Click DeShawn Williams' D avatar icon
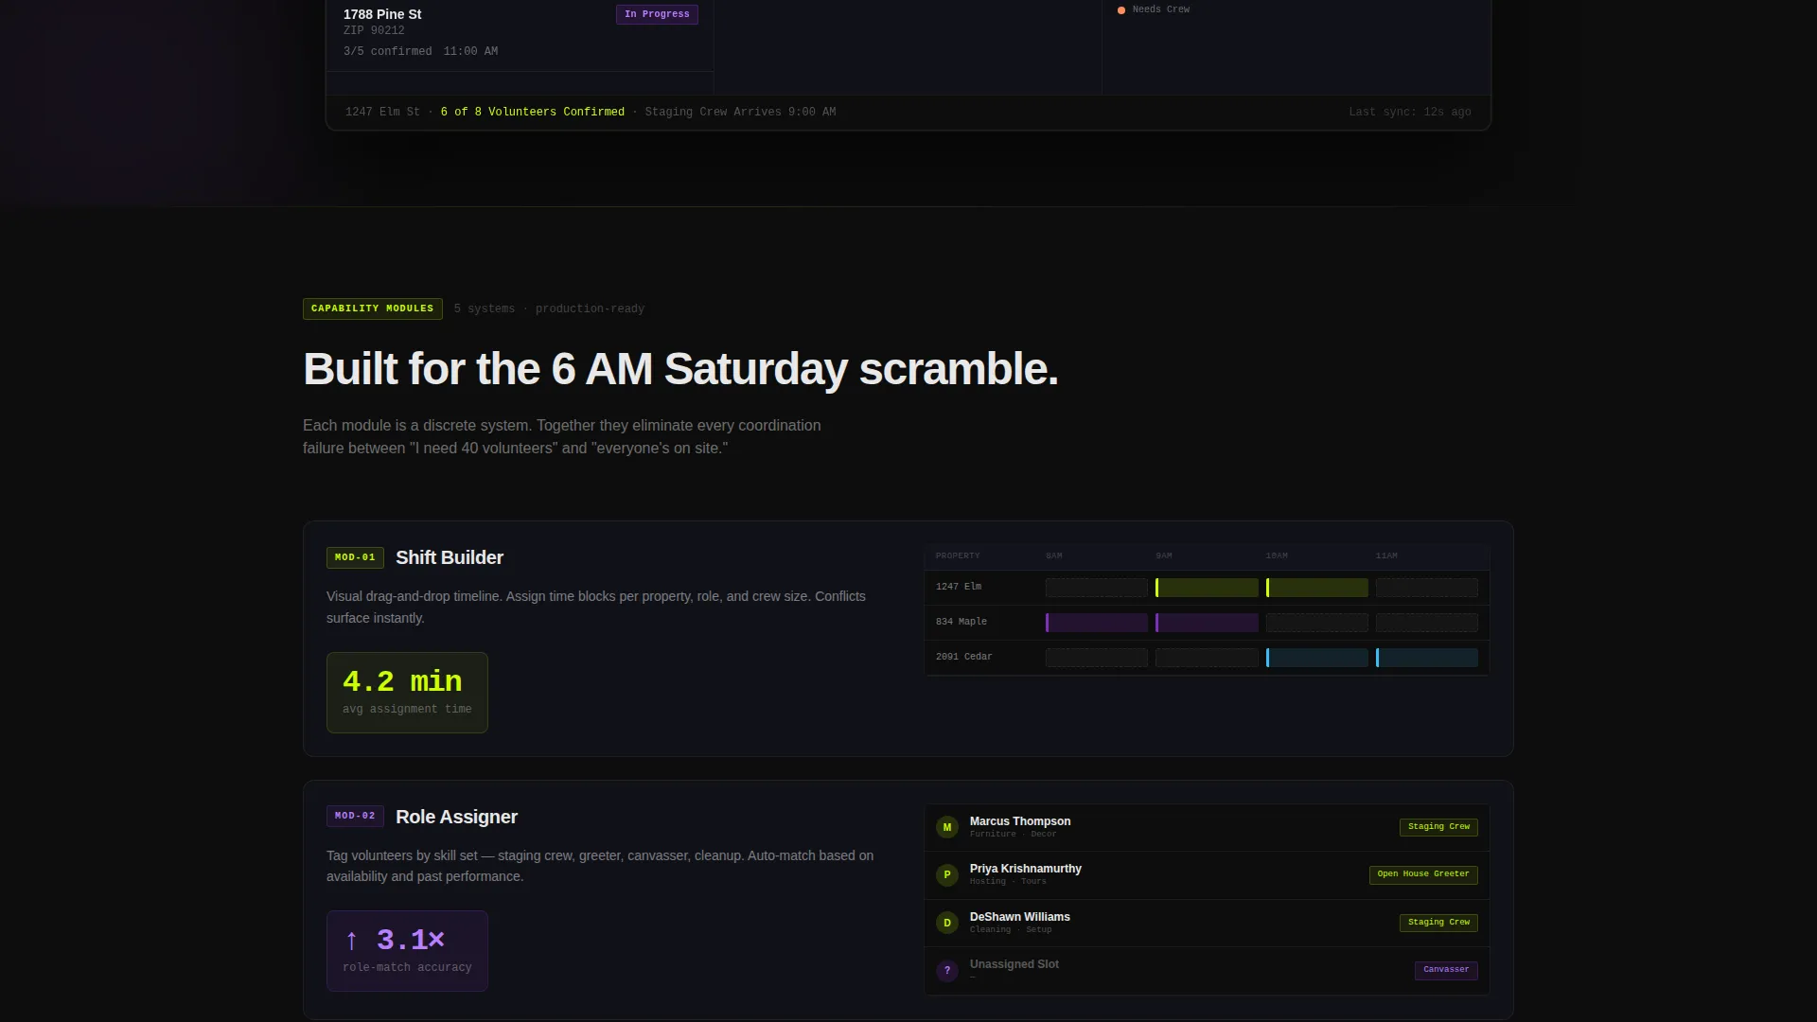The width and height of the screenshot is (1817, 1022). point(946,923)
